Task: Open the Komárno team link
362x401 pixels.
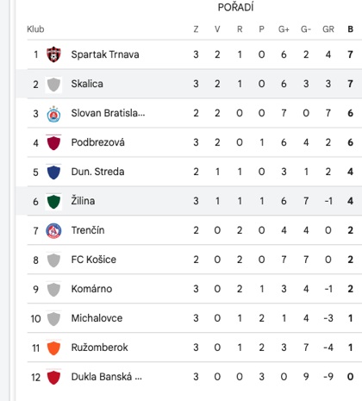Action: pos(91,289)
